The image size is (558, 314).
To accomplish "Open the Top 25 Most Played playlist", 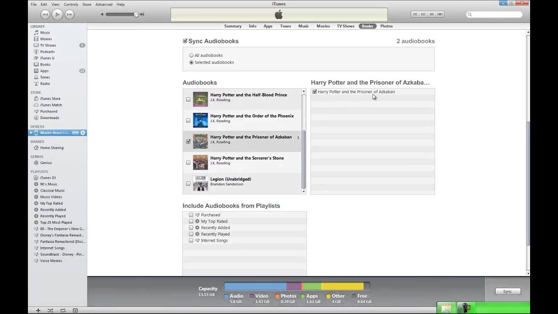I will point(56,222).
